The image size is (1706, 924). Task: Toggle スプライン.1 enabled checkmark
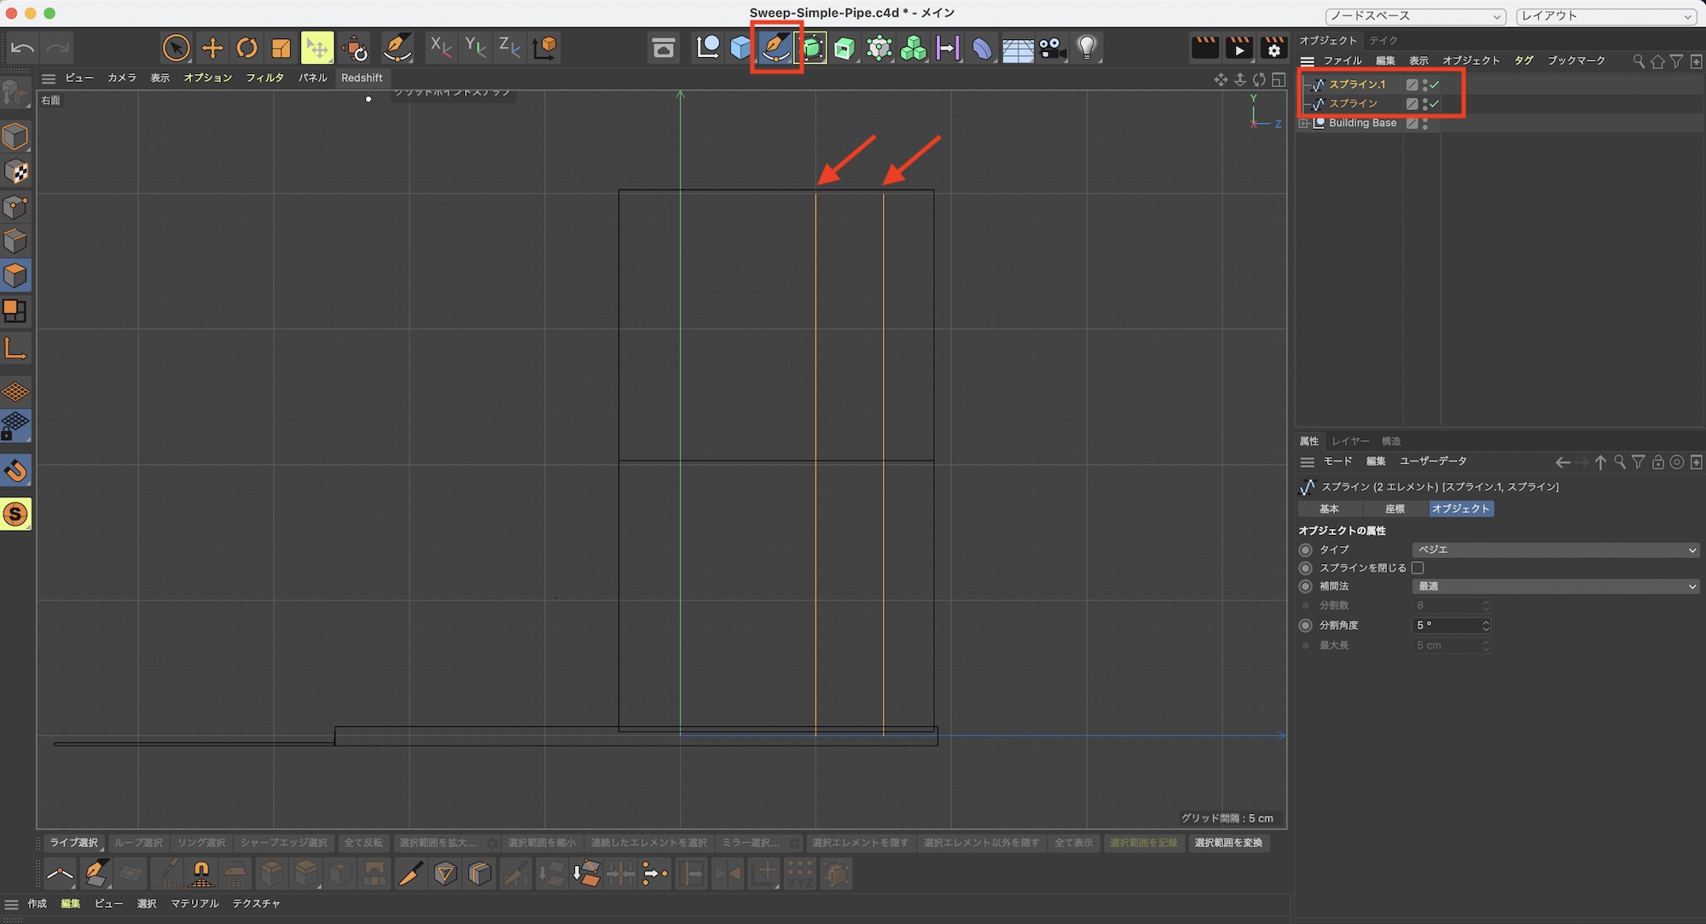coord(1435,84)
